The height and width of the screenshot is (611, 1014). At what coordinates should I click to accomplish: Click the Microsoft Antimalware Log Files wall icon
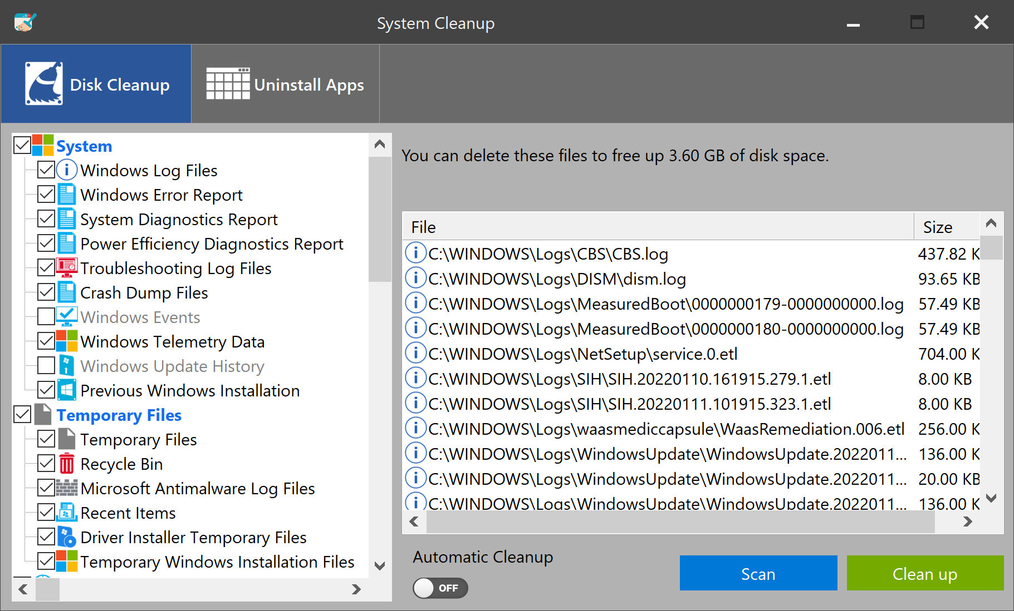pos(67,488)
